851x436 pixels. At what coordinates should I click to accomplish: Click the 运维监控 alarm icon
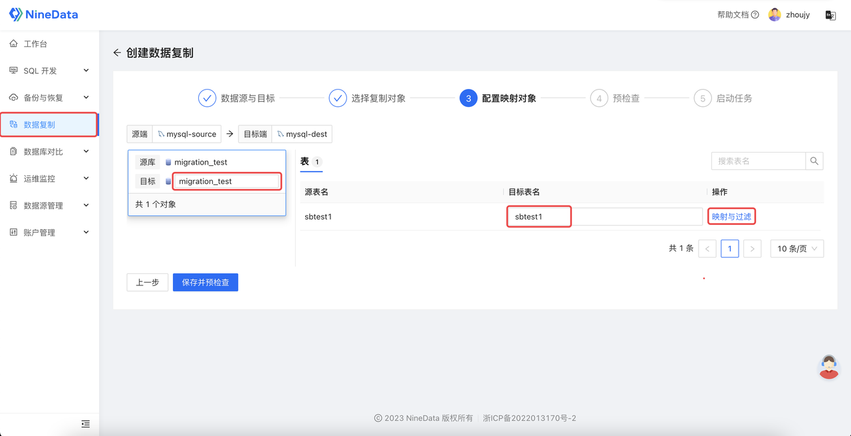(13, 179)
